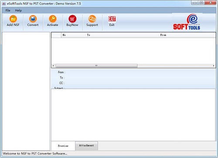Click the horizontal scrollbar thumb
This screenshot has width=218, height=158.
(96, 66)
